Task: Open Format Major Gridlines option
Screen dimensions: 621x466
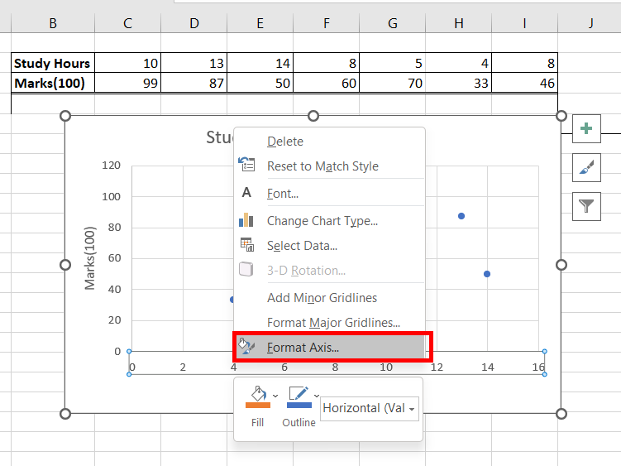Action: [333, 323]
